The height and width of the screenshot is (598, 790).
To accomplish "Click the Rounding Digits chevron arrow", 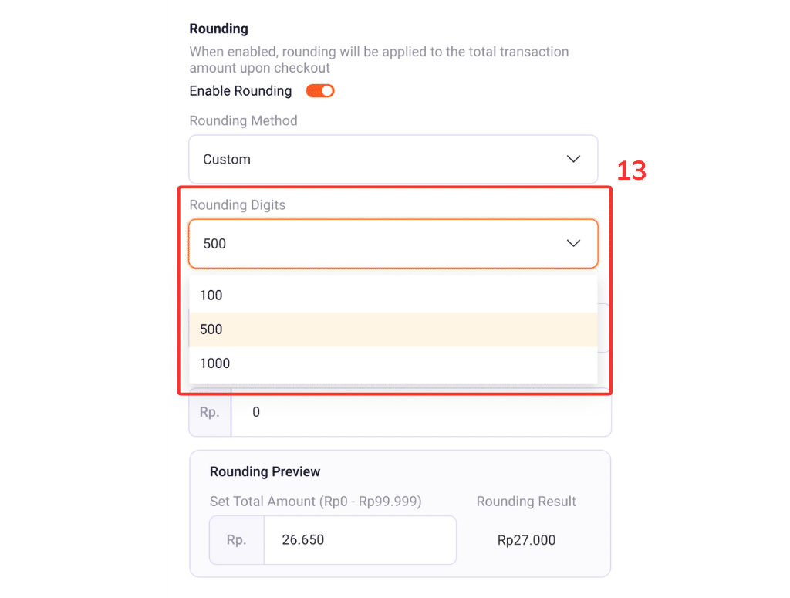I will pos(573,244).
